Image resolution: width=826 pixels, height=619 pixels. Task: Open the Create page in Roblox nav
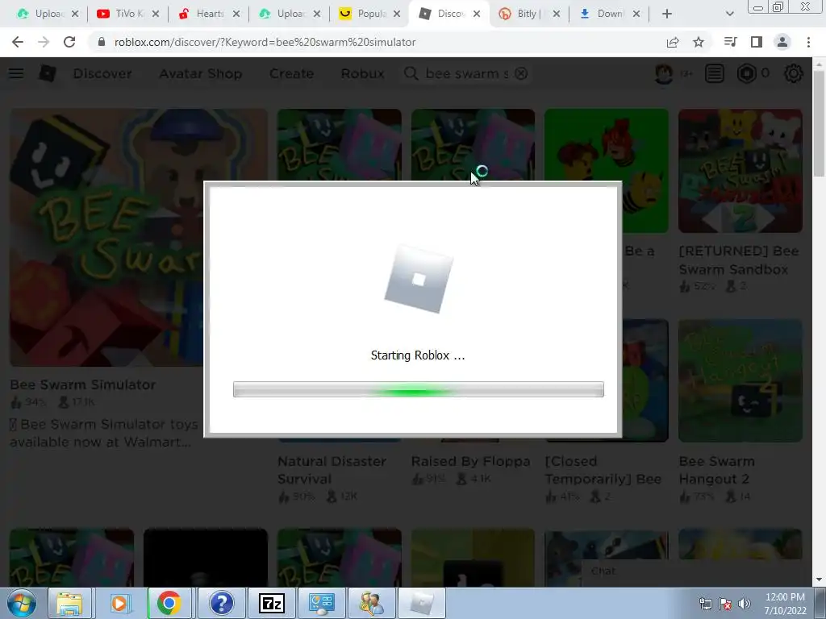pos(291,73)
